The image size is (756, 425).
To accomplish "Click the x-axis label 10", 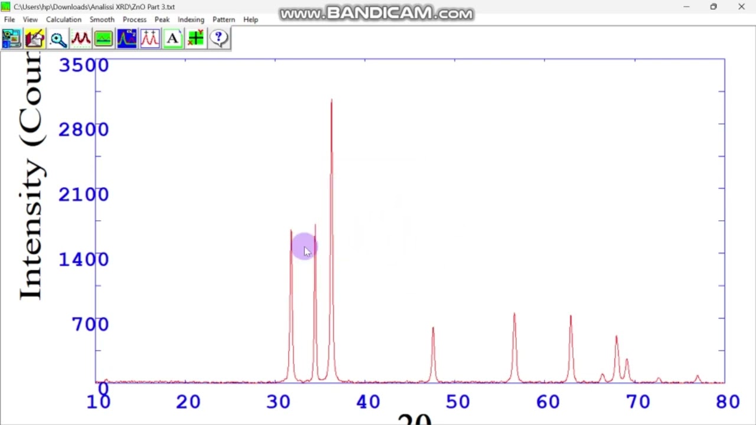I will click(98, 402).
